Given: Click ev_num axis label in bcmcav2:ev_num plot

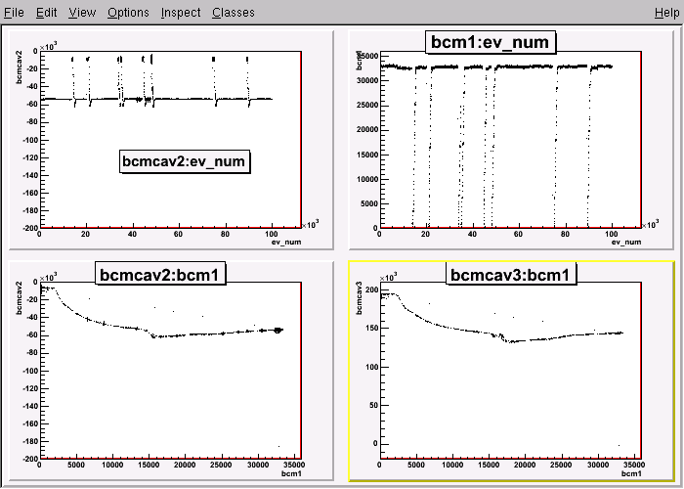Looking at the screenshot, I should [x=286, y=242].
